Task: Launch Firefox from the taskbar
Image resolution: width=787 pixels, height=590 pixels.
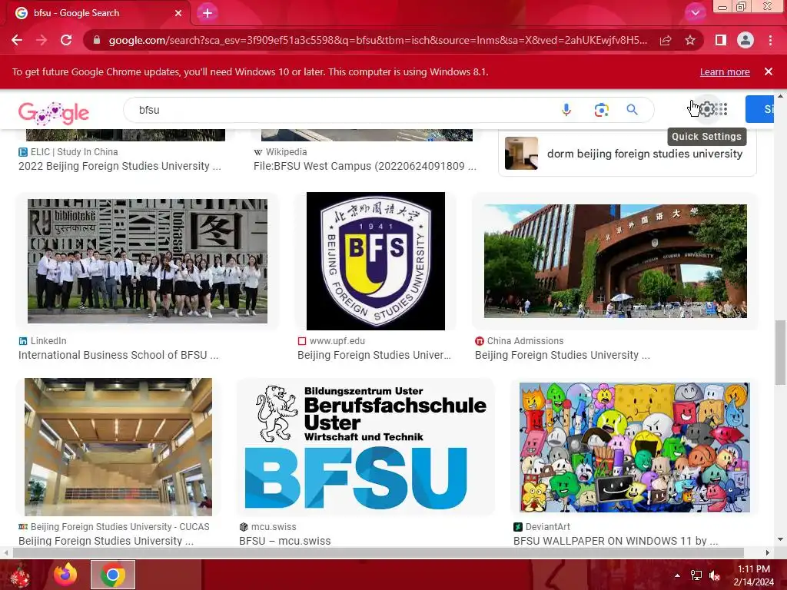Action: [x=66, y=575]
